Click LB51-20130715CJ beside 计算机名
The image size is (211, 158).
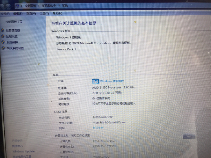click(x=104, y=141)
